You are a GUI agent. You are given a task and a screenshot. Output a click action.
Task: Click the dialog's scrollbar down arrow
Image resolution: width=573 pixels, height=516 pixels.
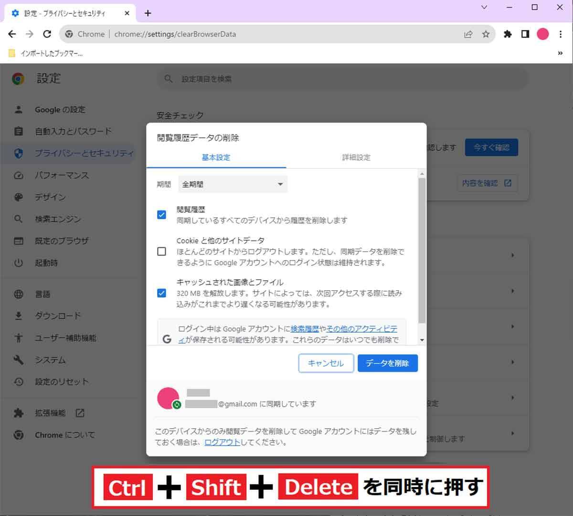422,340
